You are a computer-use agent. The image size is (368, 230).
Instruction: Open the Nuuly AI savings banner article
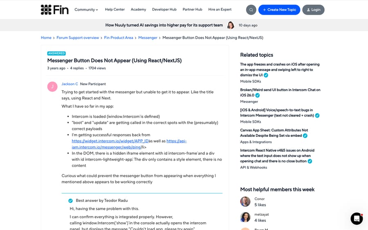tap(164, 25)
